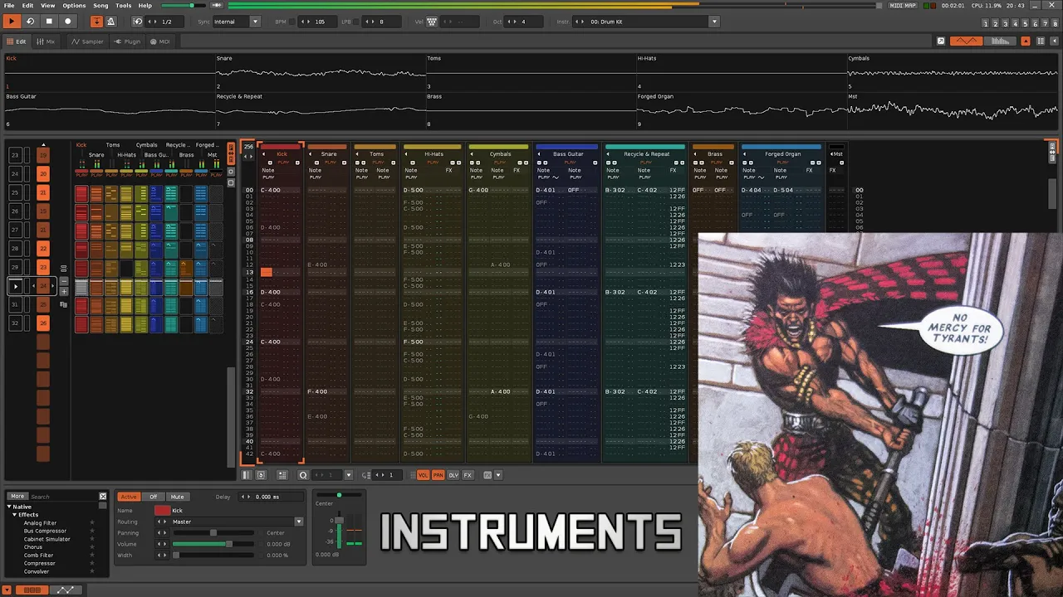The height and width of the screenshot is (597, 1063).
Task: Click the pattern matrix toggle icon
Action: pos(282,475)
